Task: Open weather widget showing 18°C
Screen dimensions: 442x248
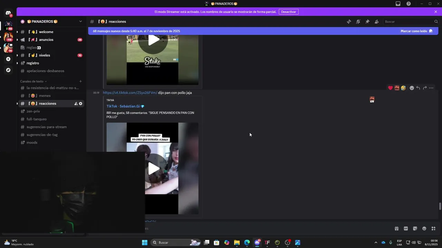Action: coord(19,242)
